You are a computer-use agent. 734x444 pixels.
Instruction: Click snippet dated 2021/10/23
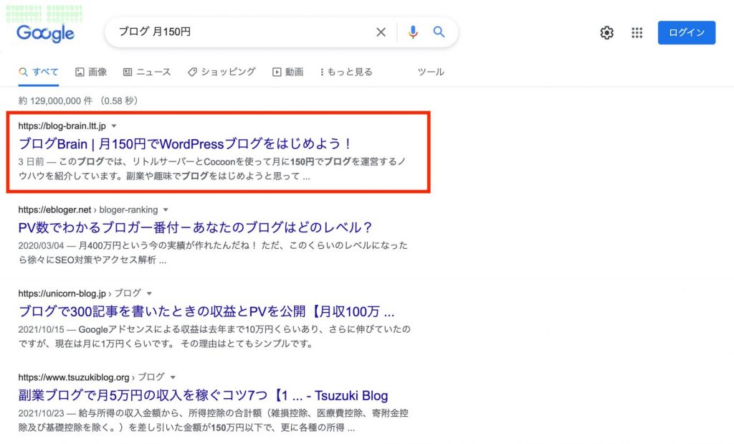point(214,420)
